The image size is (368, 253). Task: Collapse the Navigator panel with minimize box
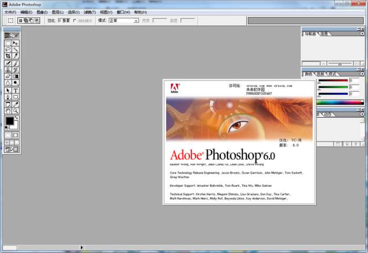click(x=359, y=29)
